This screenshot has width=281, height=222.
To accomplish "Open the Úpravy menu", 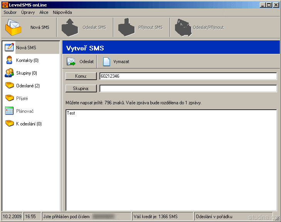I will pos(28,12).
